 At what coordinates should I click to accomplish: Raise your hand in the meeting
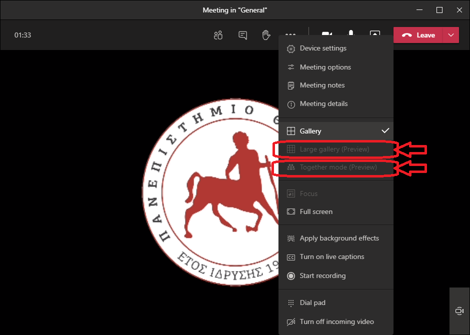coord(266,35)
